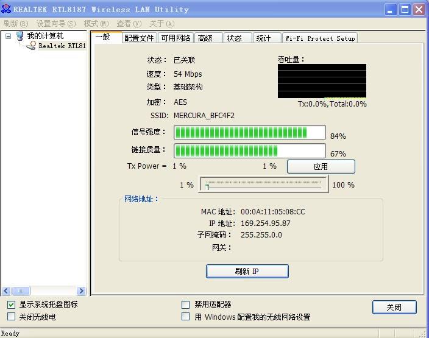Collapse the 我的计算机 tree node
Image resolution: width=429 pixels, height=338 pixels.
(x=9, y=36)
